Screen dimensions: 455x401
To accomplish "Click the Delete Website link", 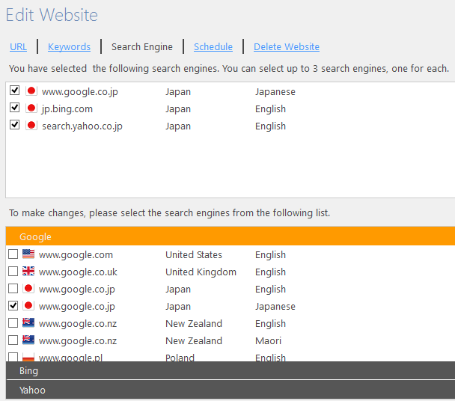I will click(287, 46).
